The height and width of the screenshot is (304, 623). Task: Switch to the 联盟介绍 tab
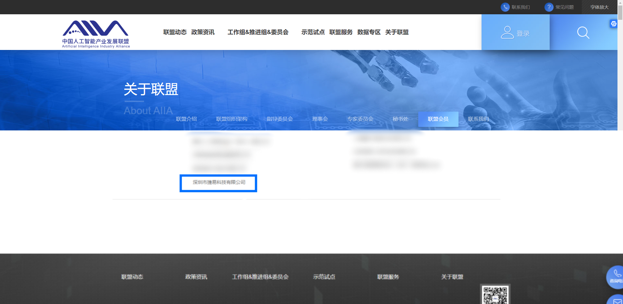pos(186,119)
